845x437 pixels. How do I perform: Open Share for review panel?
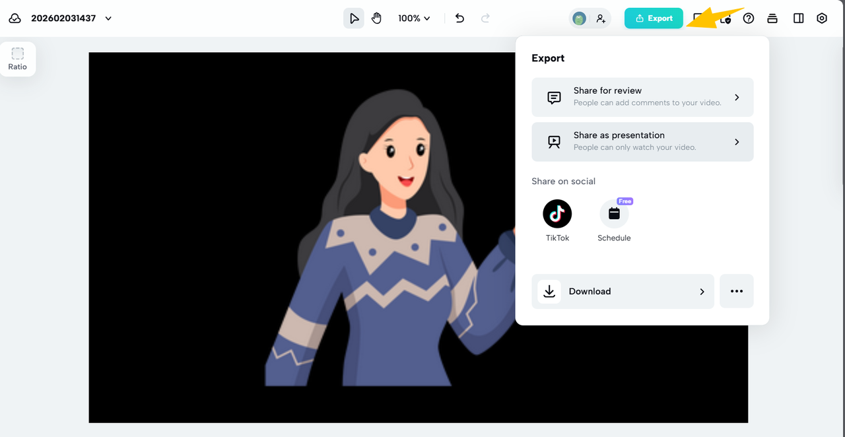point(642,97)
